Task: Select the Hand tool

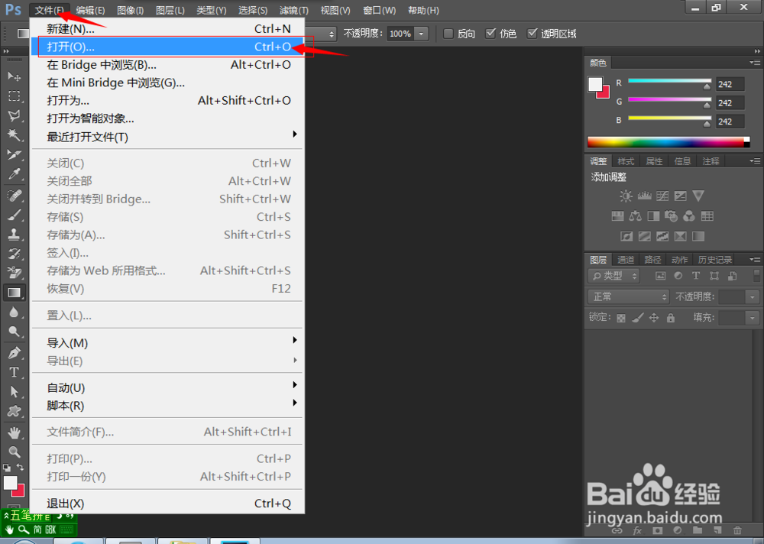Action: [x=14, y=432]
